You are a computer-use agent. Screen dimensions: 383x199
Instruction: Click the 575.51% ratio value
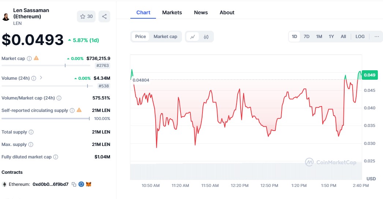click(x=101, y=98)
